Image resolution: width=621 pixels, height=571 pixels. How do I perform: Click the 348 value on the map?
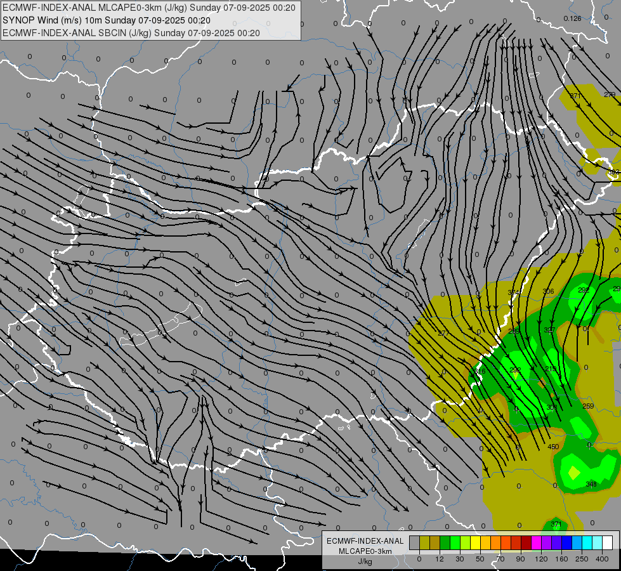click(x=591, y=484)
